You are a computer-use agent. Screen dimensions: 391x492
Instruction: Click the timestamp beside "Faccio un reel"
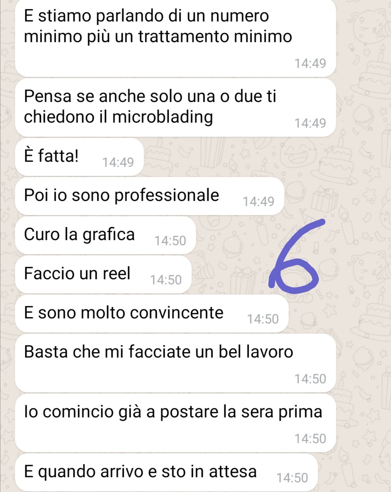166,280
